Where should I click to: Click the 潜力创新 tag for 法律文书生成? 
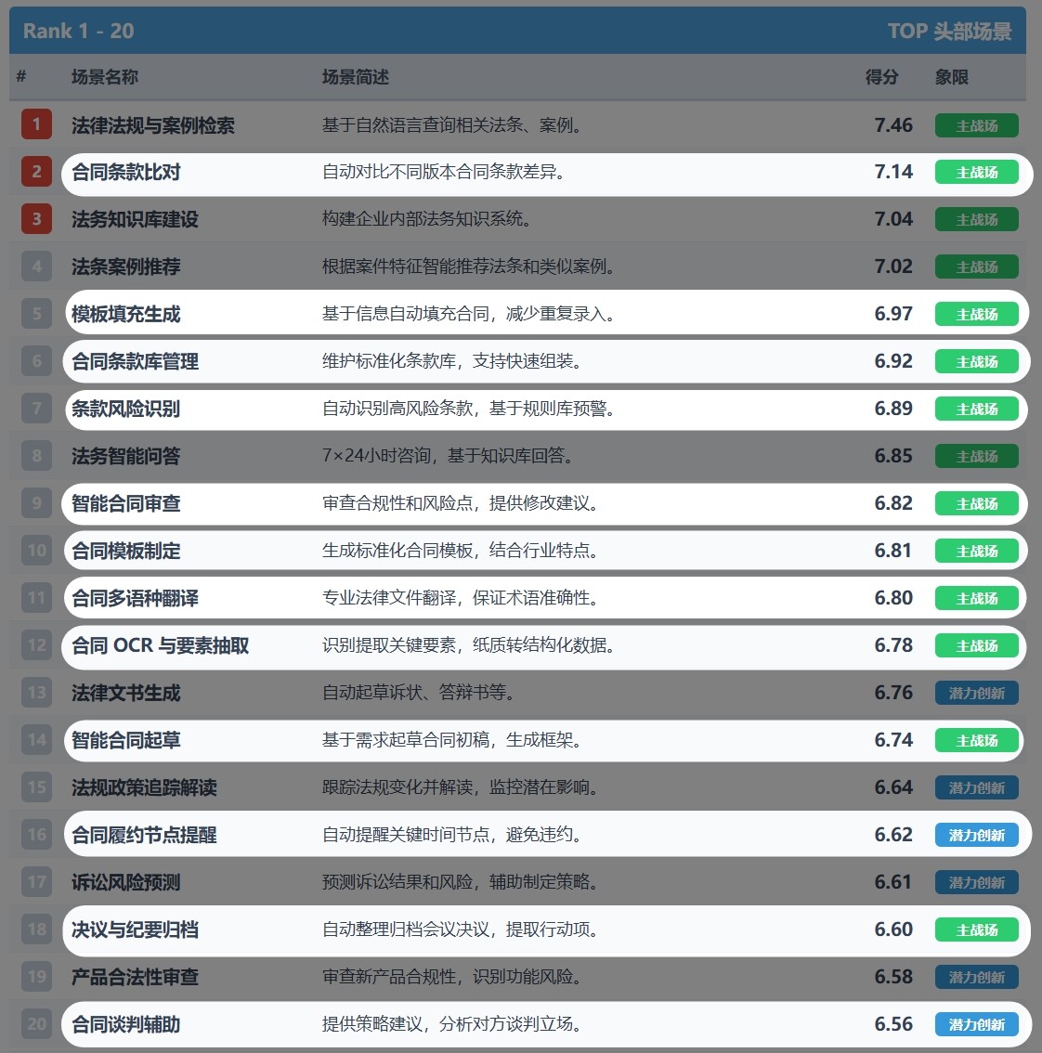pos(977,693)
